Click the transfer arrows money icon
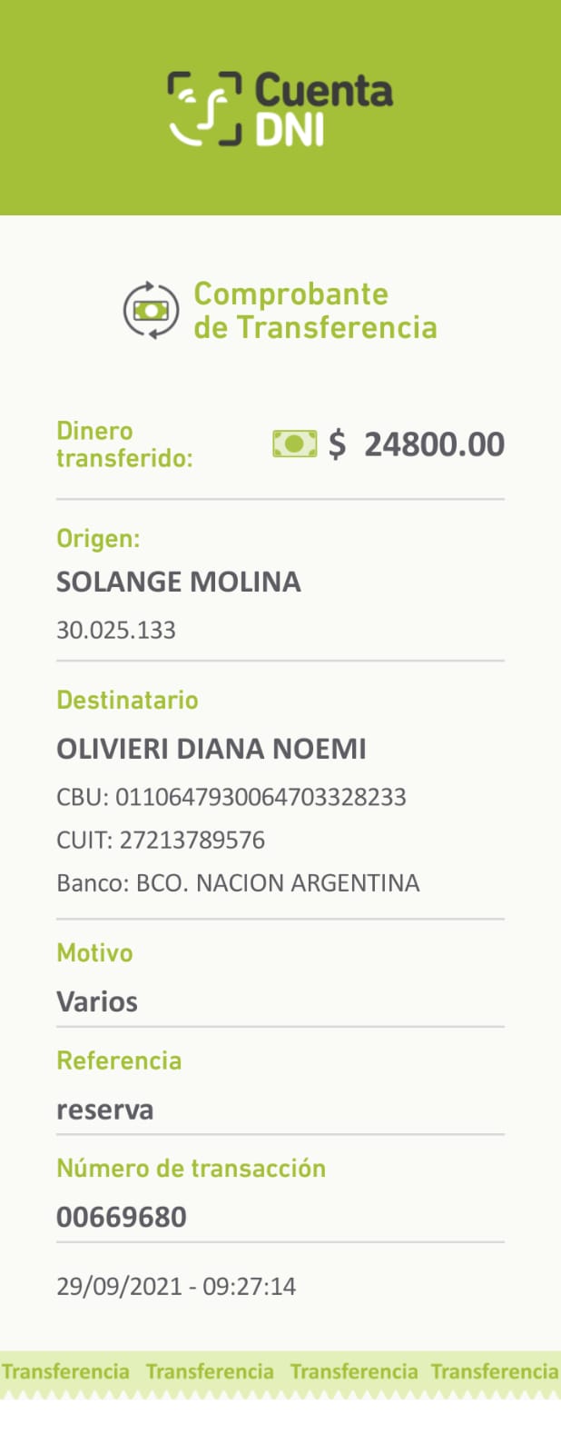The height and width of the screenshot is (1454, 561). pos(152,311)
